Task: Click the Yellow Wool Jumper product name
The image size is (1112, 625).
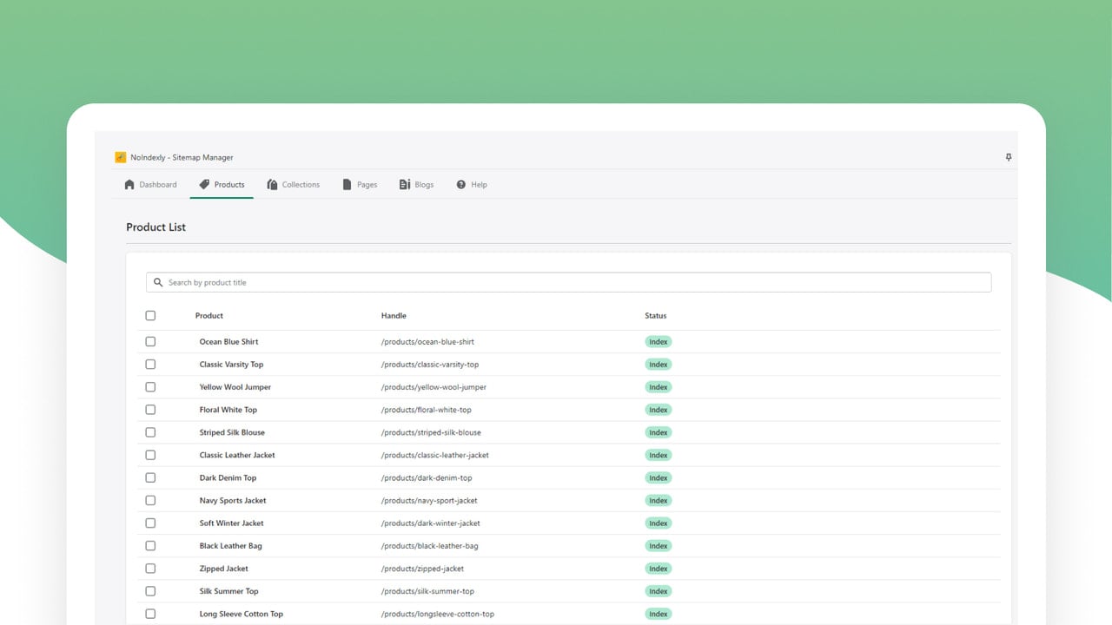Action: coord(235,387)
